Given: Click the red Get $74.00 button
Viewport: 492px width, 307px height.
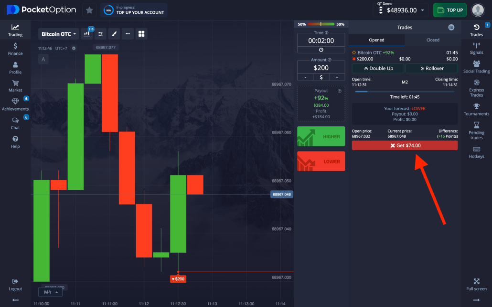Looking at the screenshot, I should [x=404, y=145].
